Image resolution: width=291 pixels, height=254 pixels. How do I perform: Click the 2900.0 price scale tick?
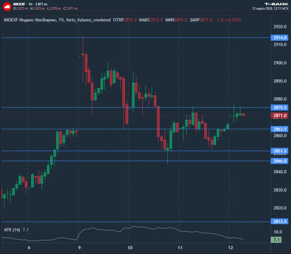click(x=280, y=63)
